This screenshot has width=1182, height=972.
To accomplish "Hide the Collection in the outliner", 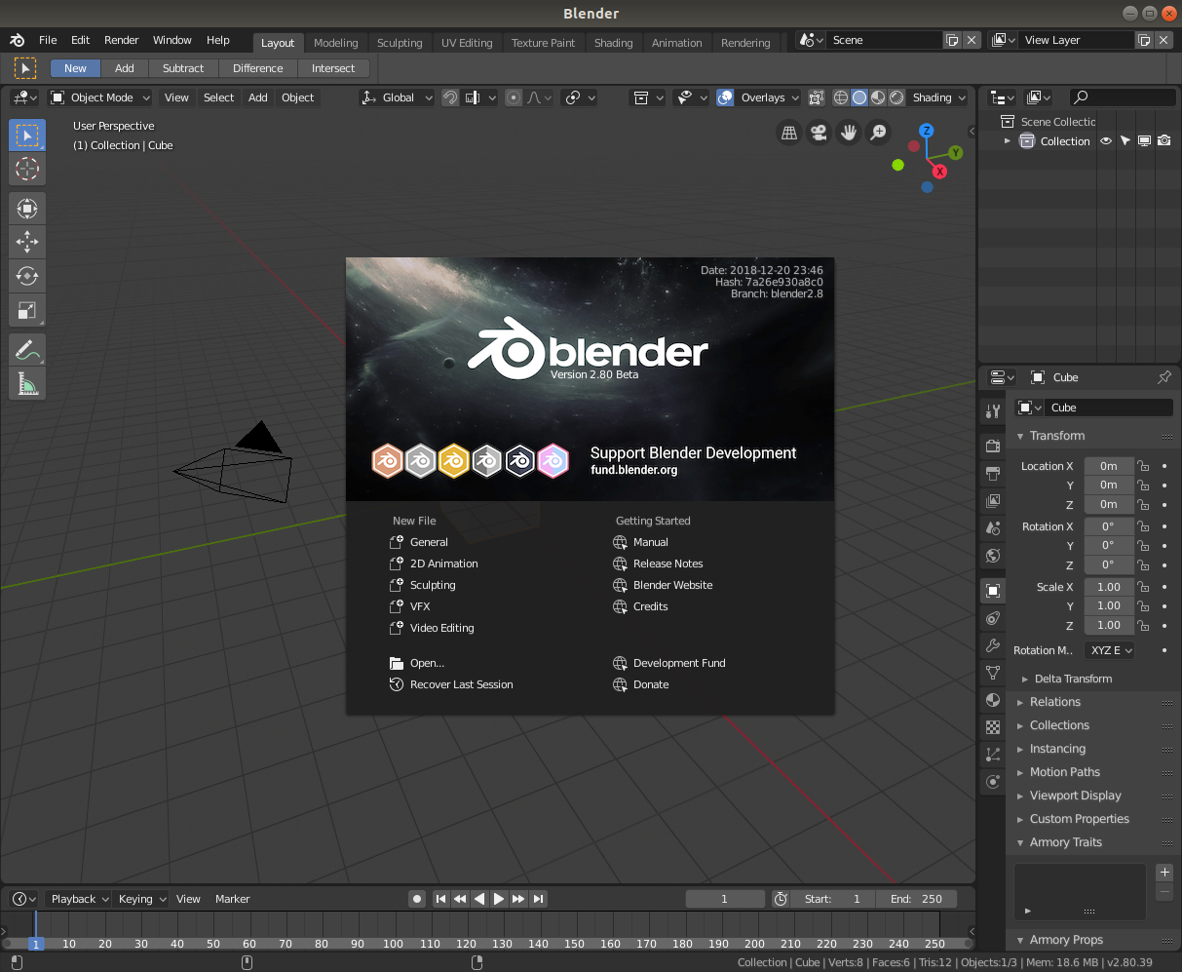I will click(x=1105, y=140).
